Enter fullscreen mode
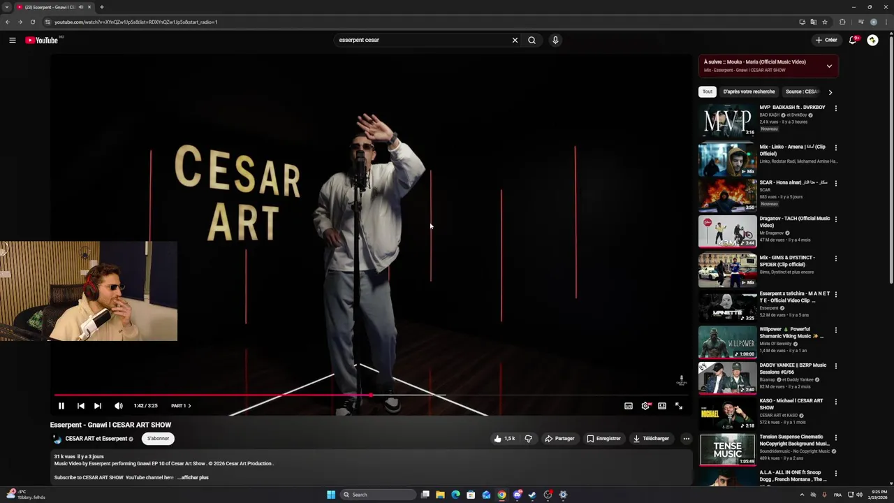 pos(679,406)
